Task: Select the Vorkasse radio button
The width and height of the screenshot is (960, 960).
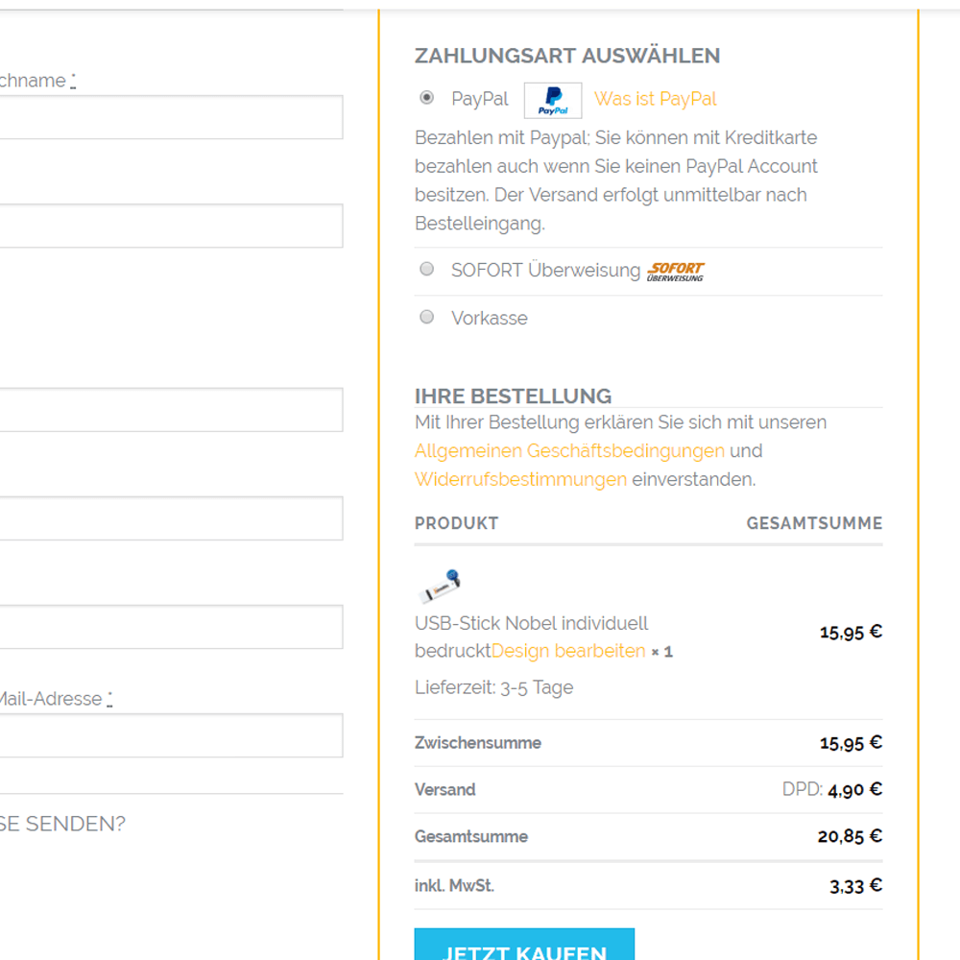Action: point(427,318)
